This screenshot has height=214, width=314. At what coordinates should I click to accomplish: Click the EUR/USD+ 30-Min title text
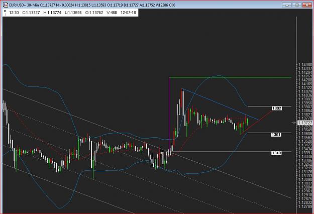tap(24, 5)
